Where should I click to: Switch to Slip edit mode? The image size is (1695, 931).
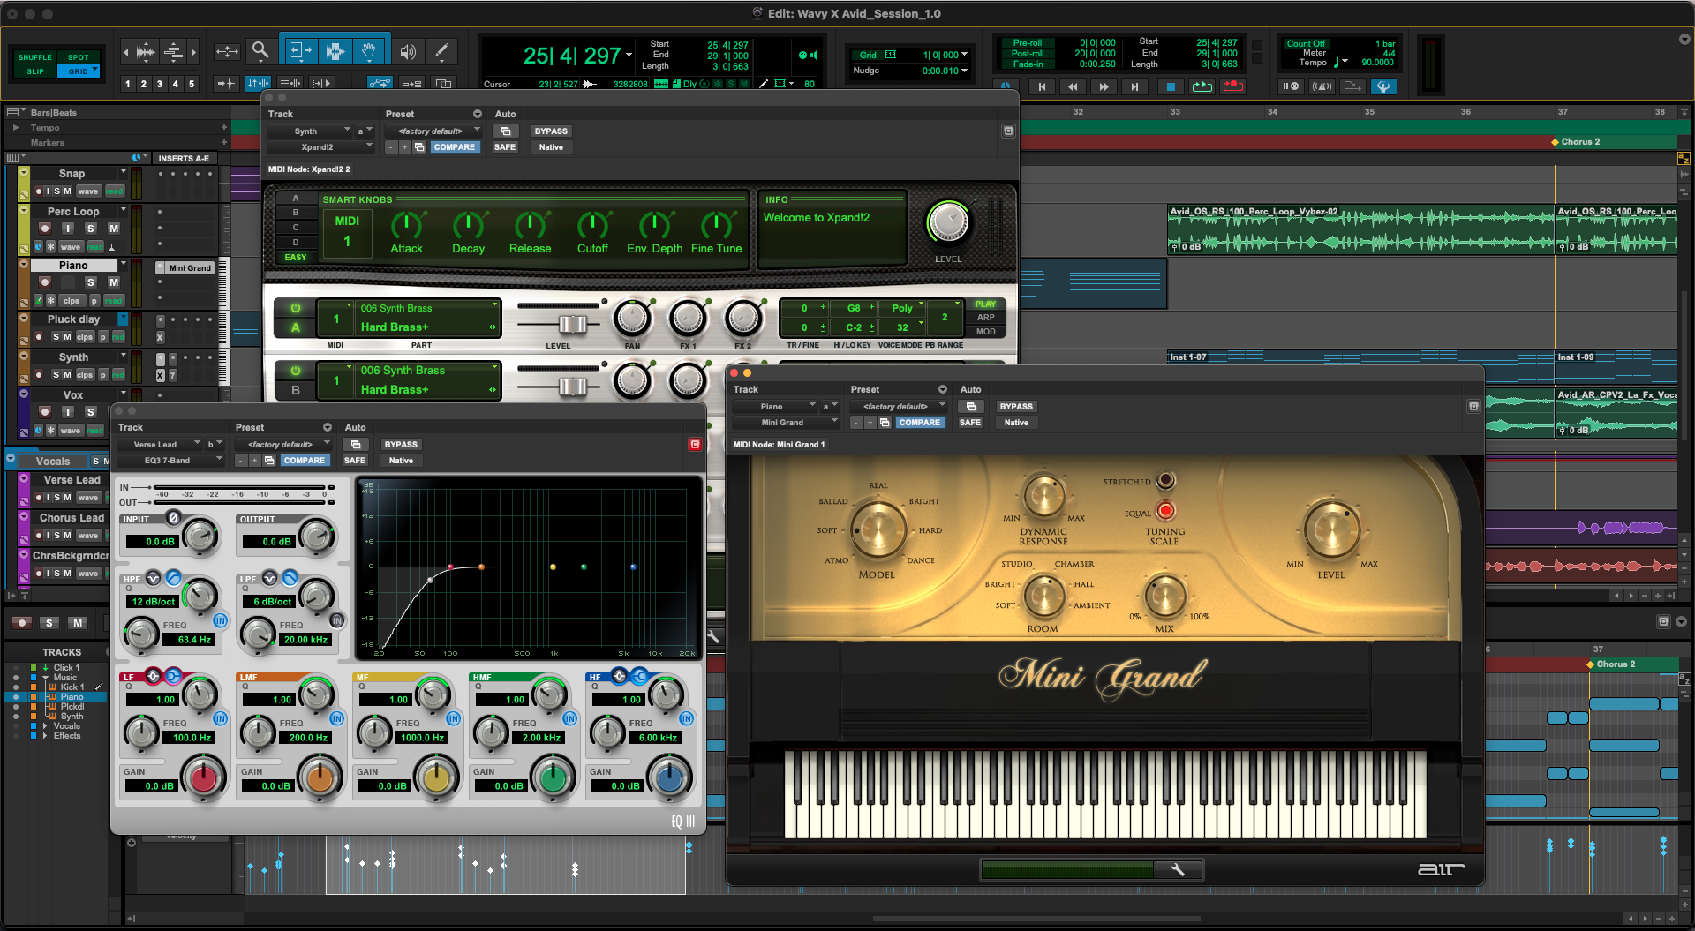pos(35,71)
